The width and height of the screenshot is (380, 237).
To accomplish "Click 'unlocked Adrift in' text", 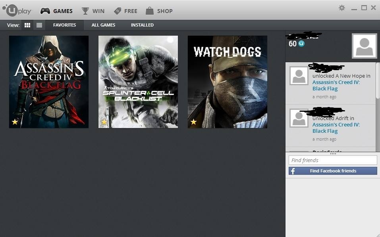I will (x=333, y=118).
